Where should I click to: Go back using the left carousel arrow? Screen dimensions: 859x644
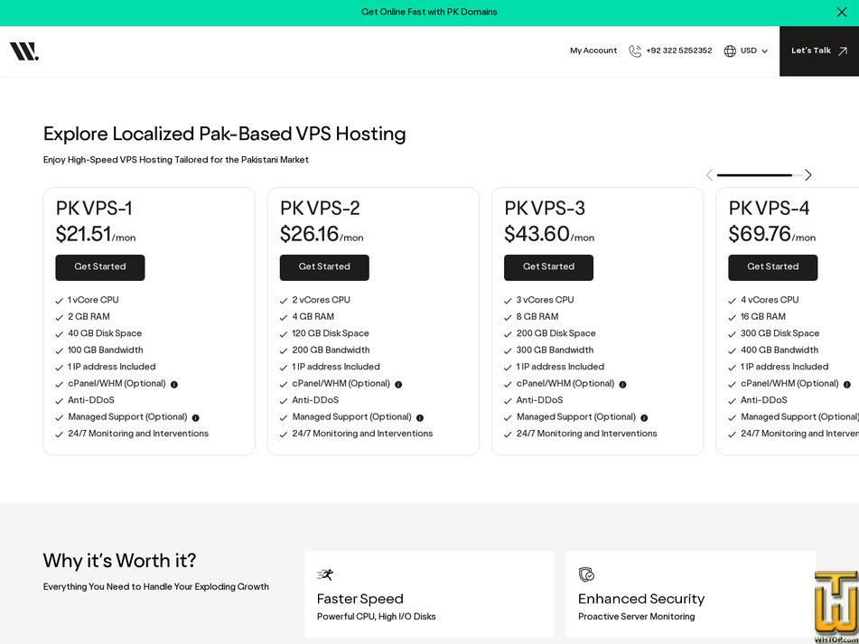click(710, 175)
